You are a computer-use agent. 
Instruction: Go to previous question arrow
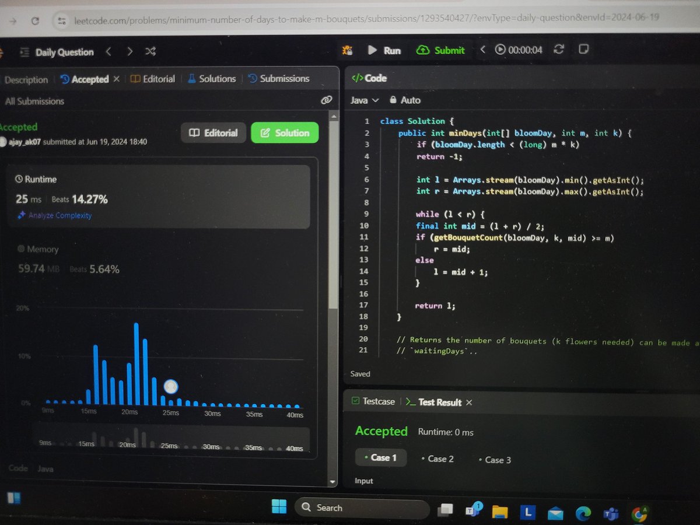pyautogui.click(x=108, y=52)
